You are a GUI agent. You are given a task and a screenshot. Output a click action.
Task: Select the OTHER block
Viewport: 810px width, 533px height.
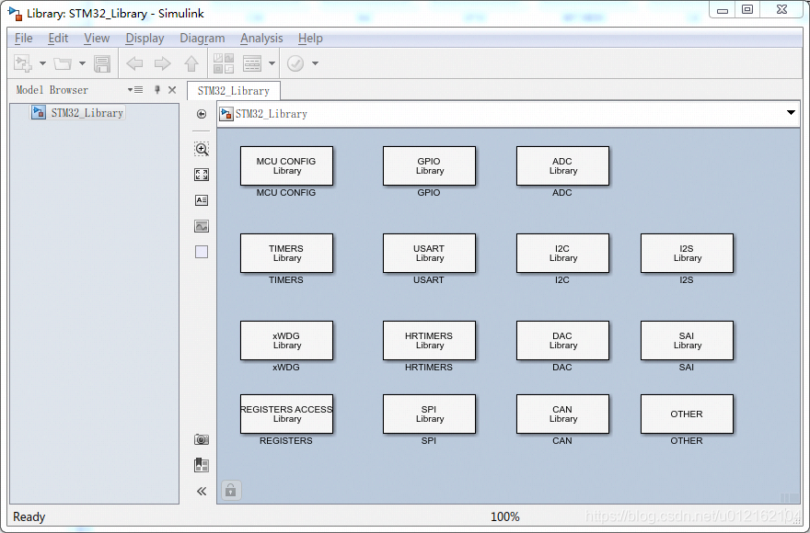(687, 414)
